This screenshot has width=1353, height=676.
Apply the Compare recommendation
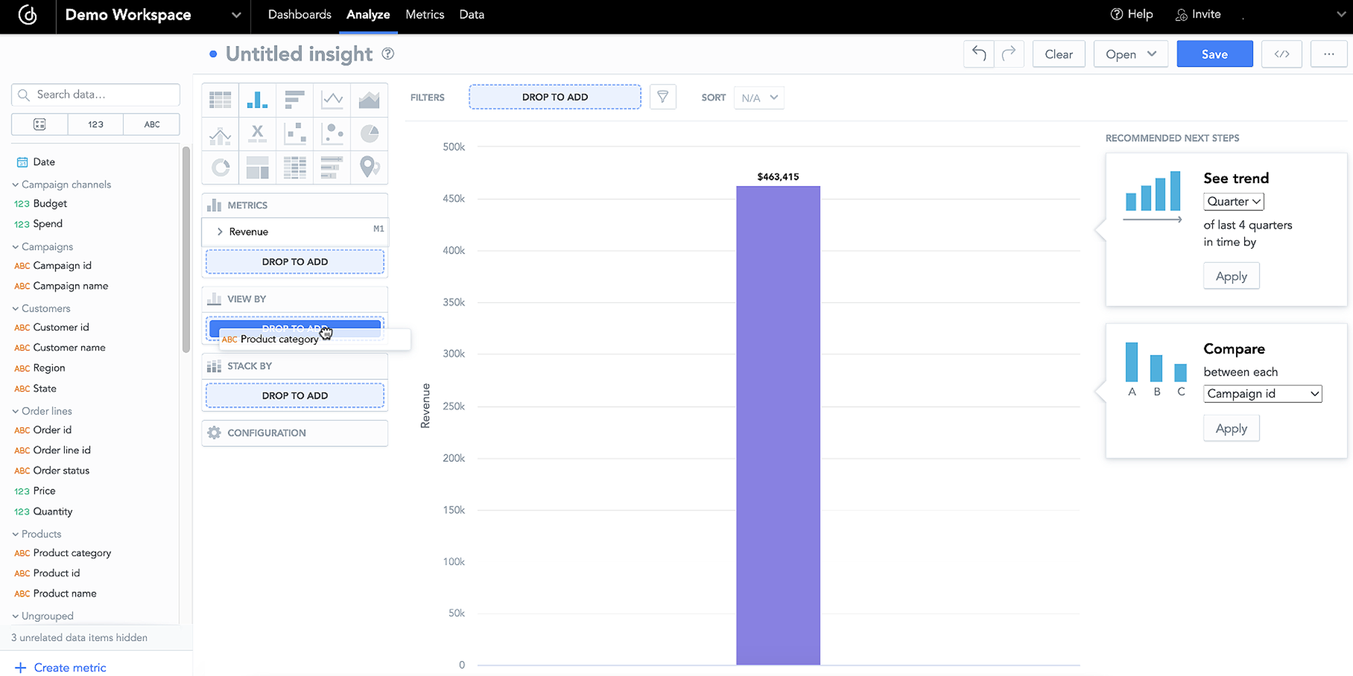click(x=1231, y=428)
